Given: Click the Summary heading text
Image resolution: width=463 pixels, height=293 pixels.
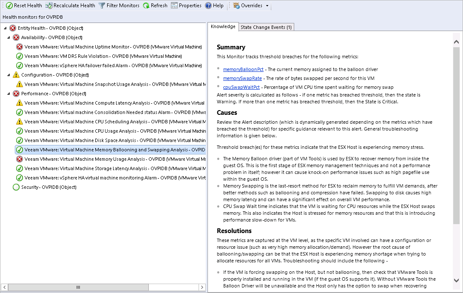Looking at the screenshot, I should point(231,47).
